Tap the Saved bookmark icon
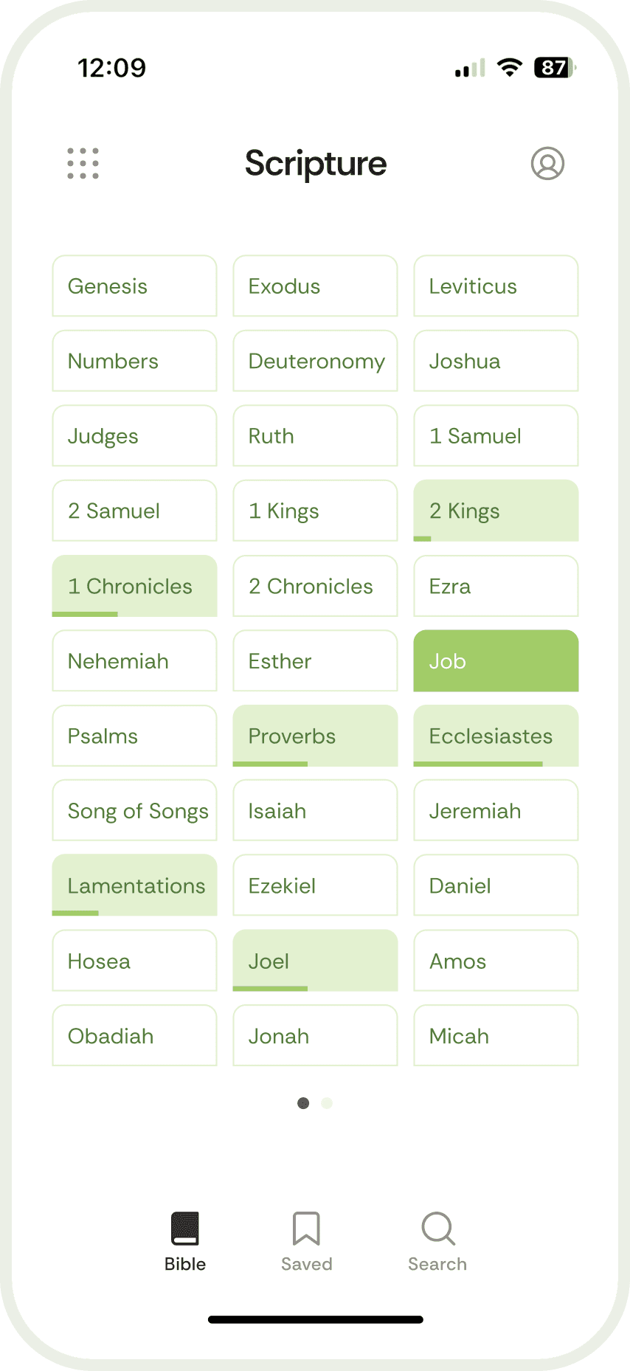Viewport: 630px width, 1371px height. point(306,1229)
